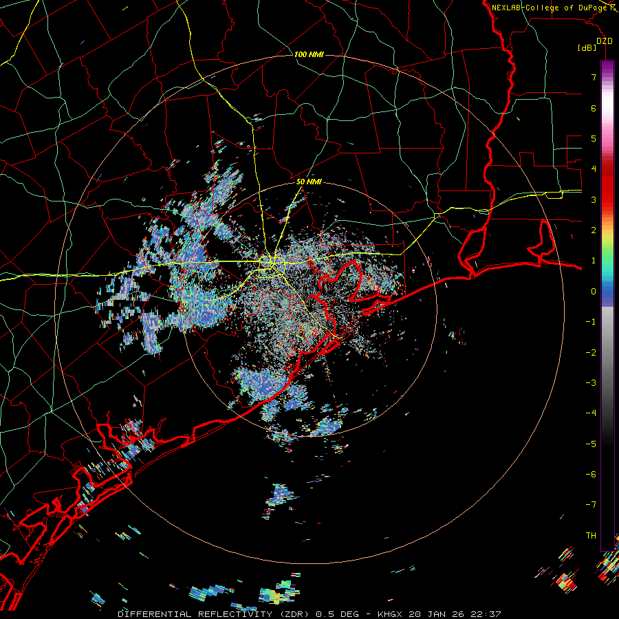Click the "-7" value on the dB scale
This screenshot has height=619, width=619.
click(x=591, y=505)
